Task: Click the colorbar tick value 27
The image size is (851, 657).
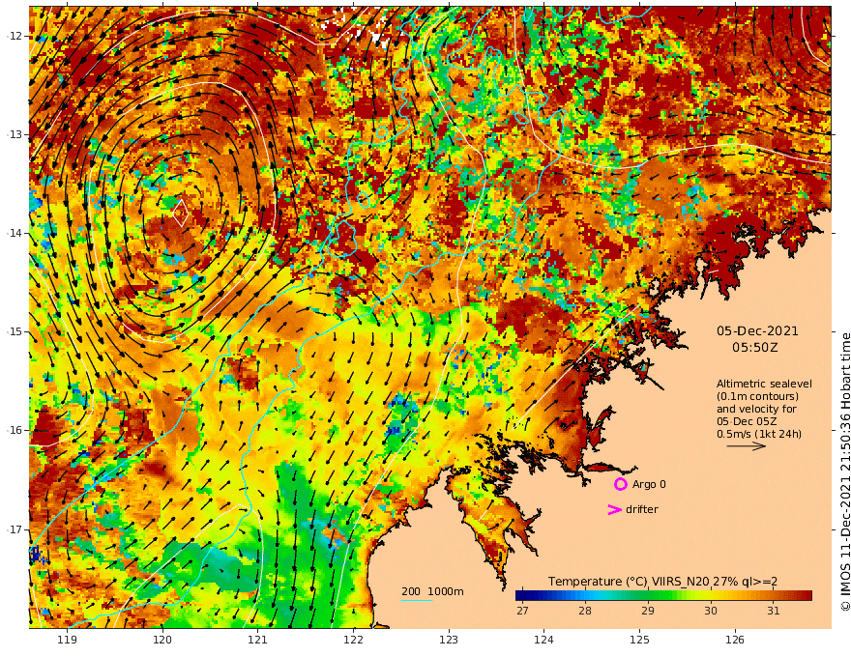Action: 522,611
